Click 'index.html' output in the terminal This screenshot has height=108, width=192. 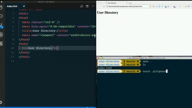point(105,68)
